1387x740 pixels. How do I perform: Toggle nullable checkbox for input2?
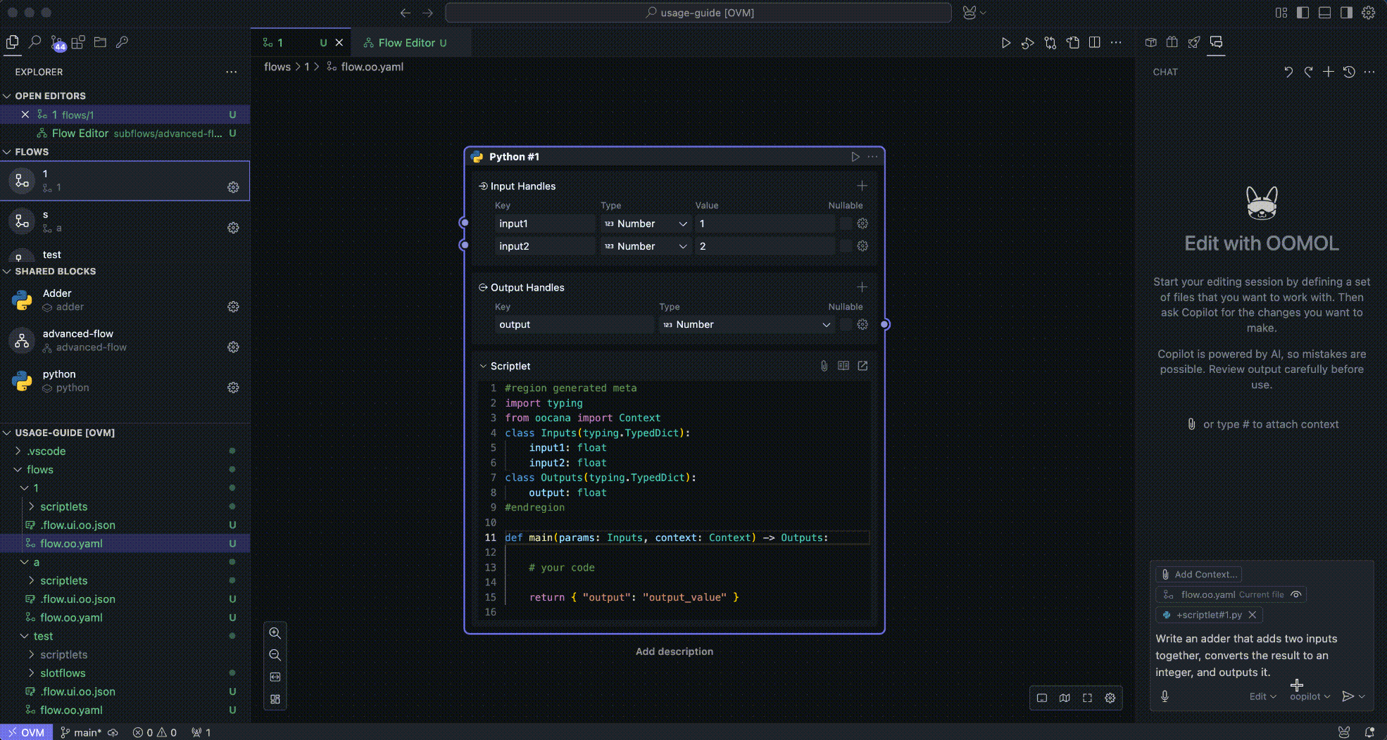coord(845,246)
